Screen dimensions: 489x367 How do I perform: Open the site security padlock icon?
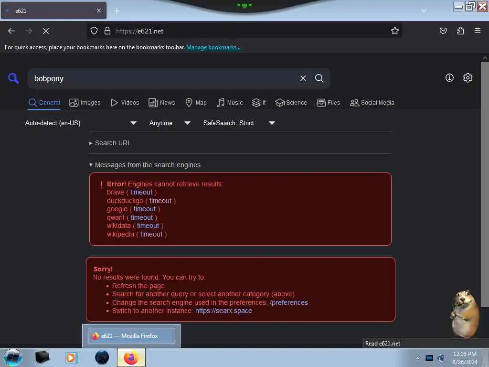coord(107,31)
